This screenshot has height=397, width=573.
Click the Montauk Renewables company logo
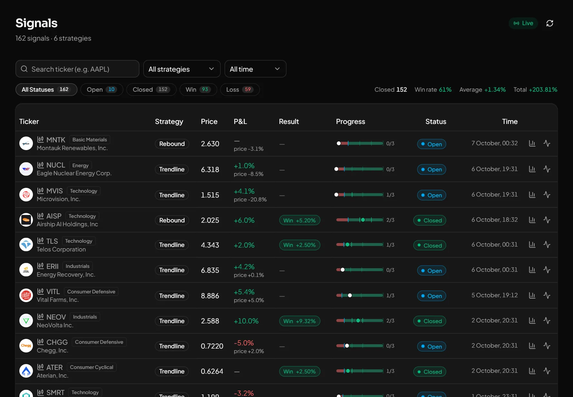tap(26, 144)
